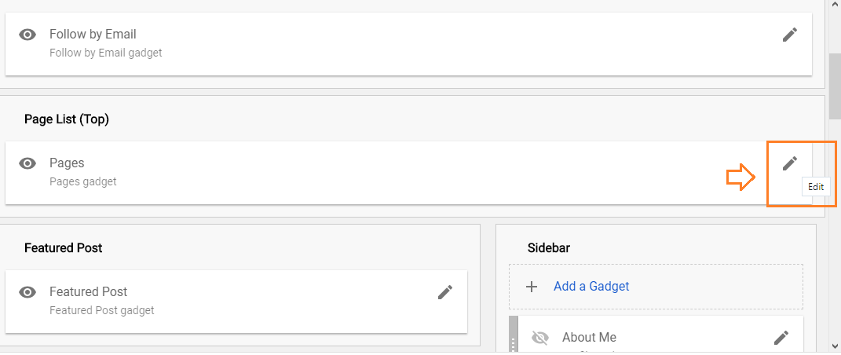Click the scrollbar down arrow

point(834,346)
